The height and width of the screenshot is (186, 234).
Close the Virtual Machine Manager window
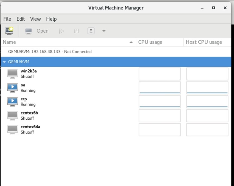click(x=225, y=8)
